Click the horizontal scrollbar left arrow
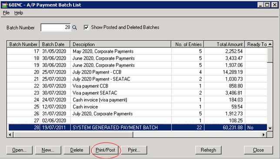Screen dimensions: 280x159 [x=10, y=135]
